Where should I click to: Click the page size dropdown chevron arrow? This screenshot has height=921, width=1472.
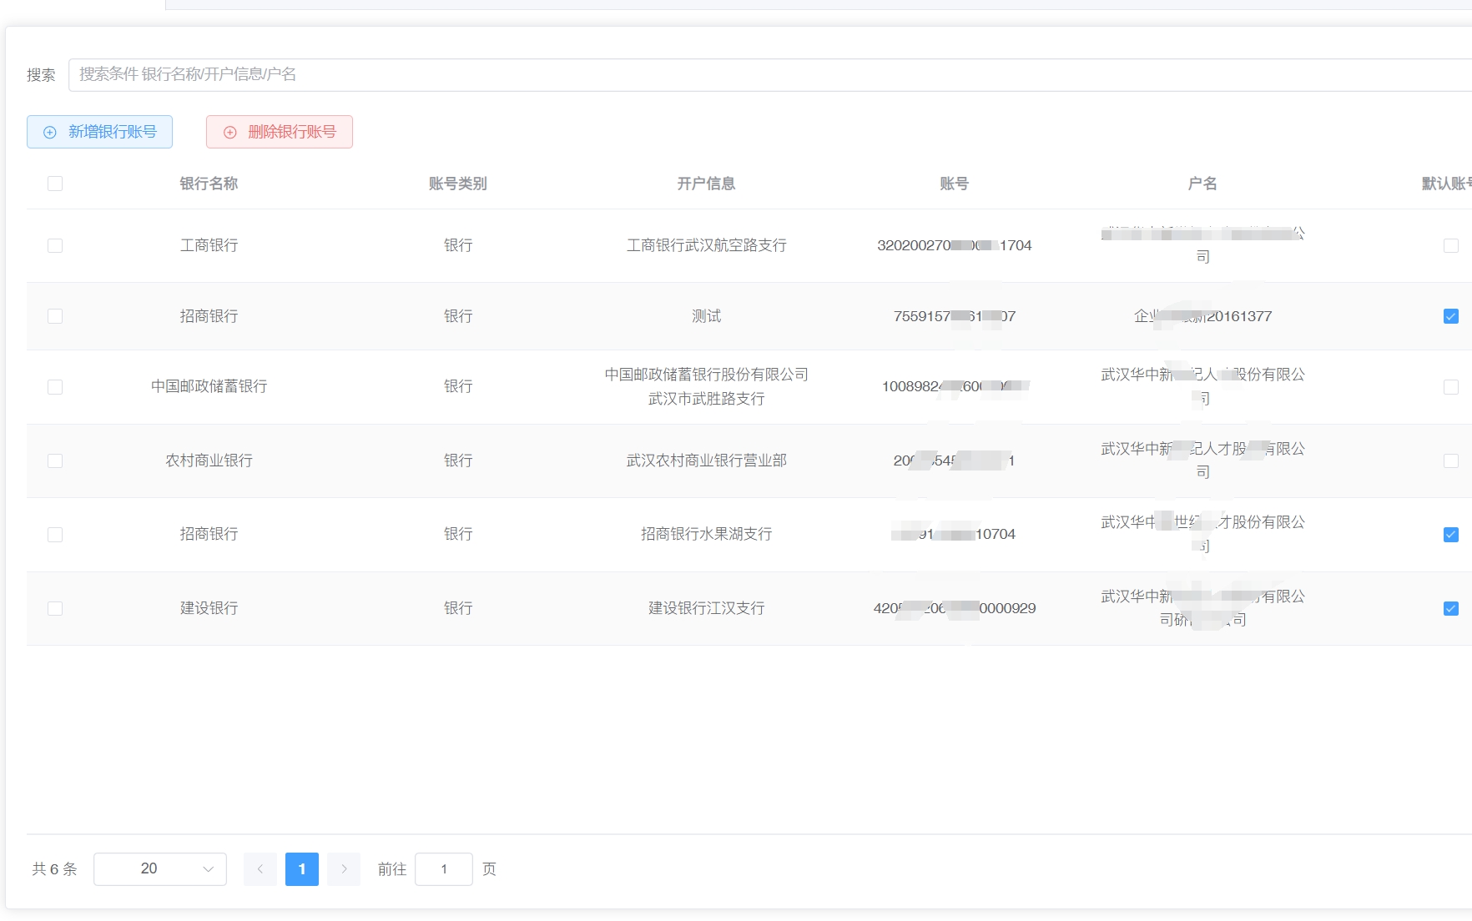point(208,869)
